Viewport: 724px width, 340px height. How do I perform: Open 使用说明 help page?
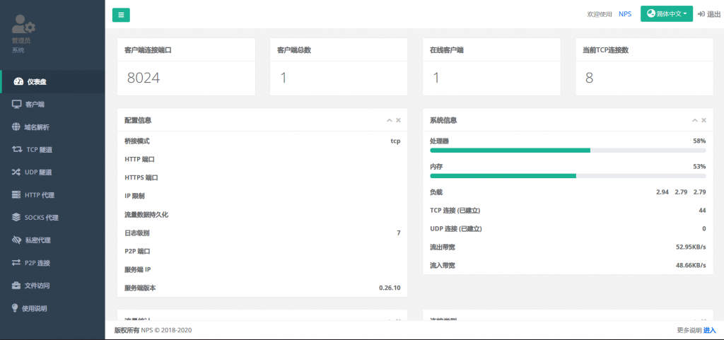52,307
